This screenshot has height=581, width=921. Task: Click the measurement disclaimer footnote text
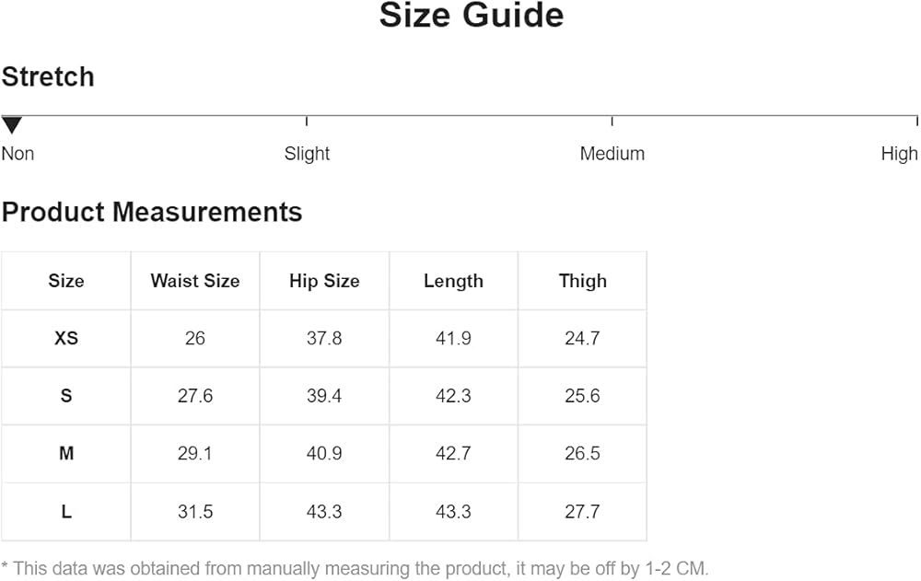coord(356,569)
